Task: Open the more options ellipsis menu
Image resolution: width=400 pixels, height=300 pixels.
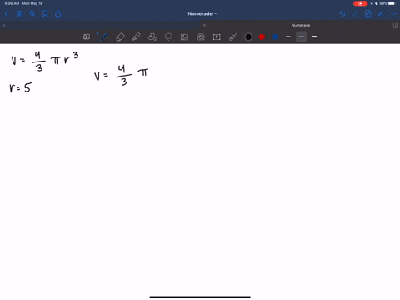Action: 393,13
